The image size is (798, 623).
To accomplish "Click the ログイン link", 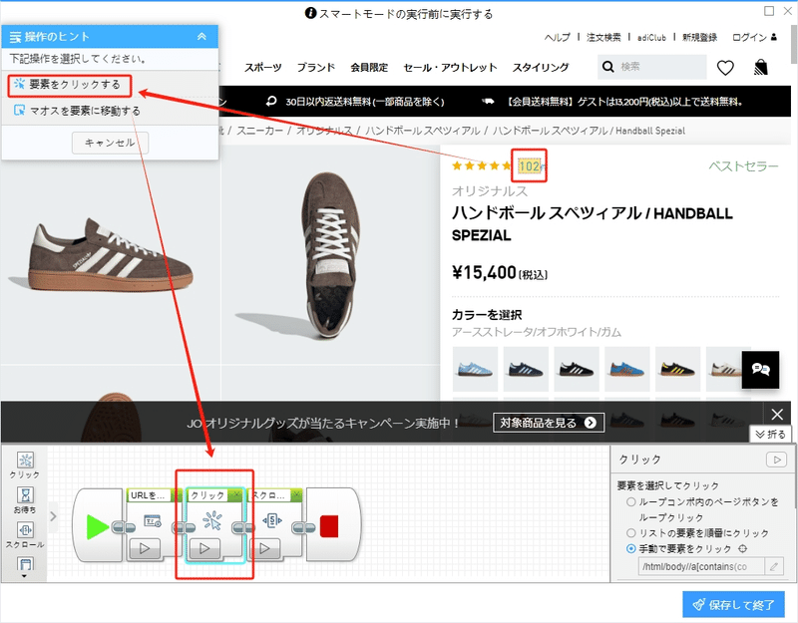I will pos(755,37).
